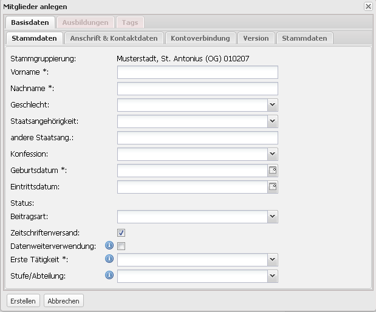Open the Staatsangehörigkeit dropdown list
376x312 pixels.
(x=273, y=121)
